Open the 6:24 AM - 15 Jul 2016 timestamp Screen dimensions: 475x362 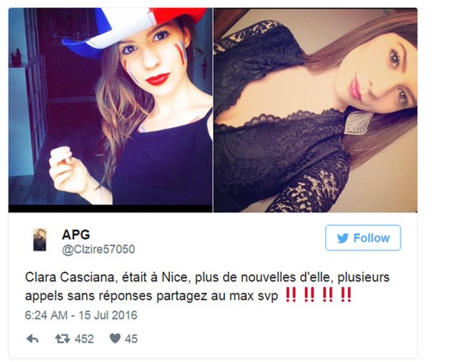[81, 315]
